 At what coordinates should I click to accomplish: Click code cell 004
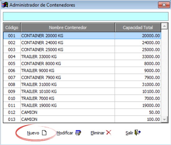pos(12,57)
